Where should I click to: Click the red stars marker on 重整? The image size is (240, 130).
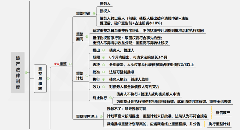pyautogui.click(x=57, y=64)
